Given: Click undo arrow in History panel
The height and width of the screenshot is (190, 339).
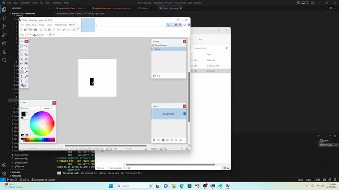Looking at the screenshot, I should pos(154,76).
